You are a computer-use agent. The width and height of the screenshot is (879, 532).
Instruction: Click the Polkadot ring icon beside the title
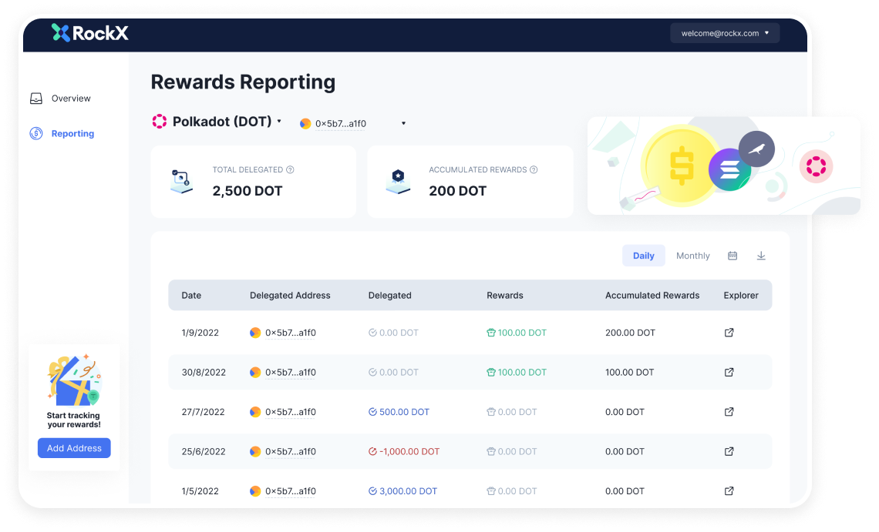tap(159, 121)
